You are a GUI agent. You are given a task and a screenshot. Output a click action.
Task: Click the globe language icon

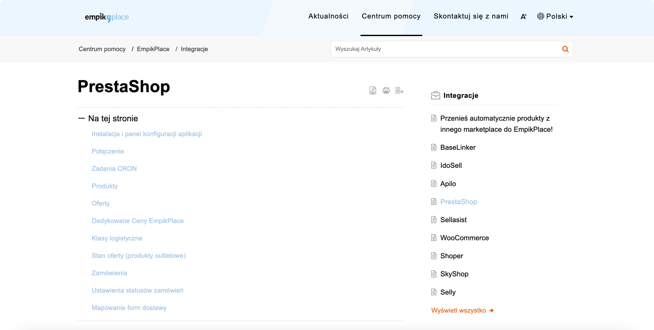point(541,16)
